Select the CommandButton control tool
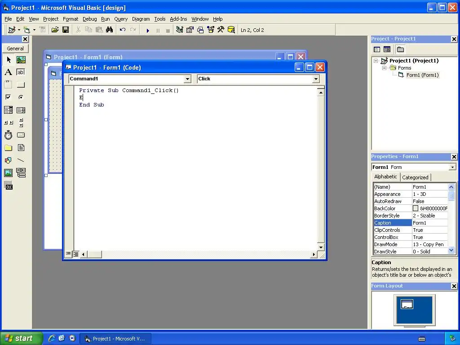460x345 pixels. point(21,85)
